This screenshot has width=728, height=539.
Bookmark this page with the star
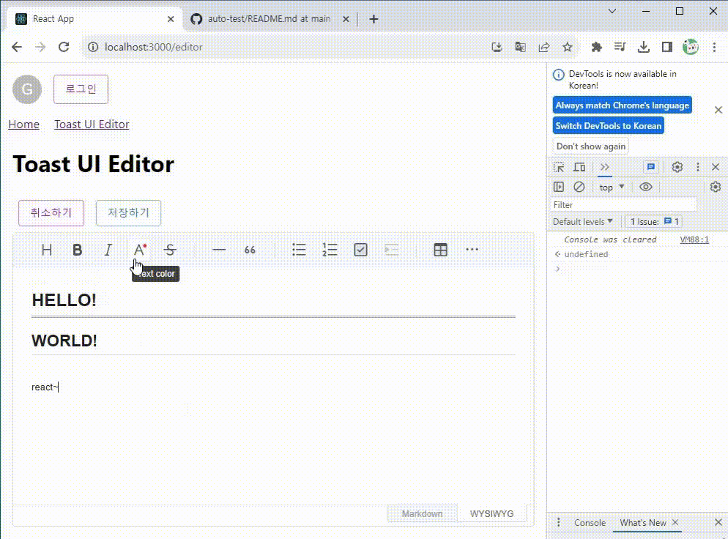tap(568, 47)
